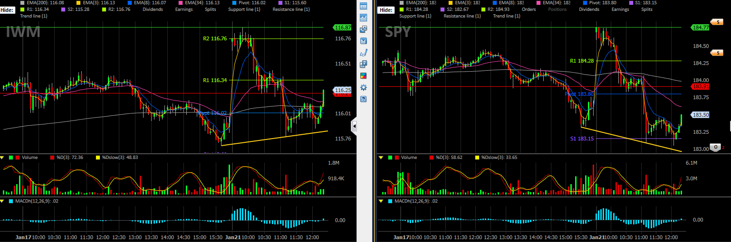Click the upper orange S order marker on SPY
This screenshot has height=242, width=731.
click(x=716, y=22)
